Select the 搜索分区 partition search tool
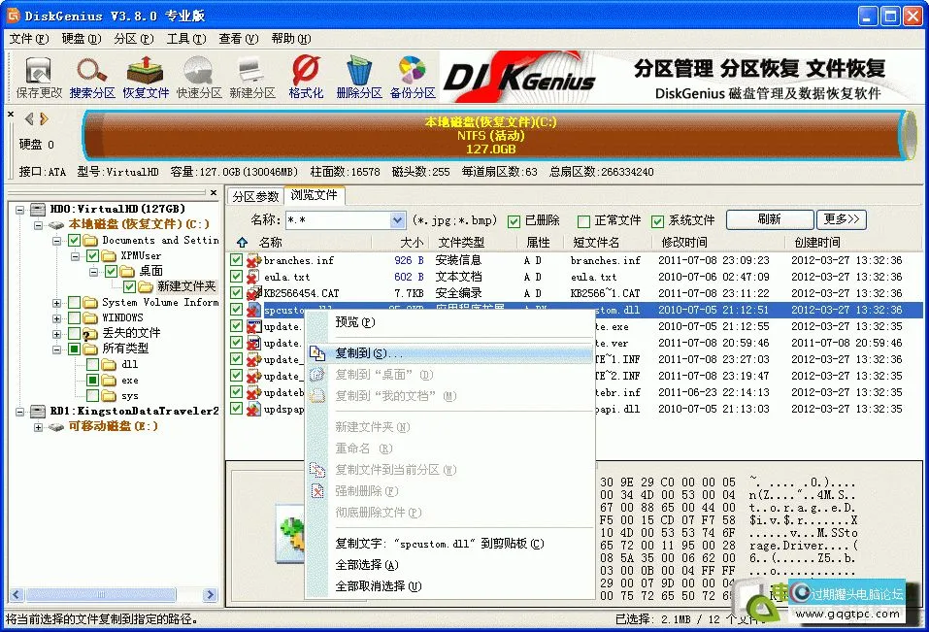This screenshot has width=929, height=632. coord(89,73)
